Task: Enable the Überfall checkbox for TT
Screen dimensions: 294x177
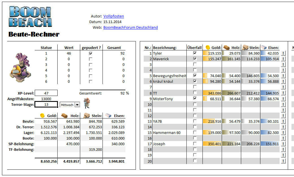Action: click(x=195, y=93)
